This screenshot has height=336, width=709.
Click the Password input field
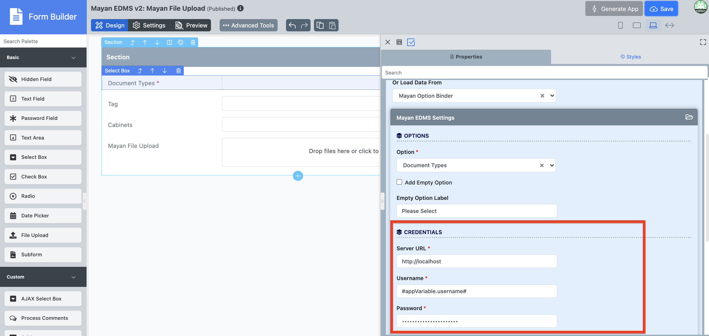pos(476,321)
